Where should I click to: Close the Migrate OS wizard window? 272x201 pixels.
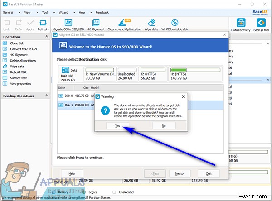(x=224, y=35)
